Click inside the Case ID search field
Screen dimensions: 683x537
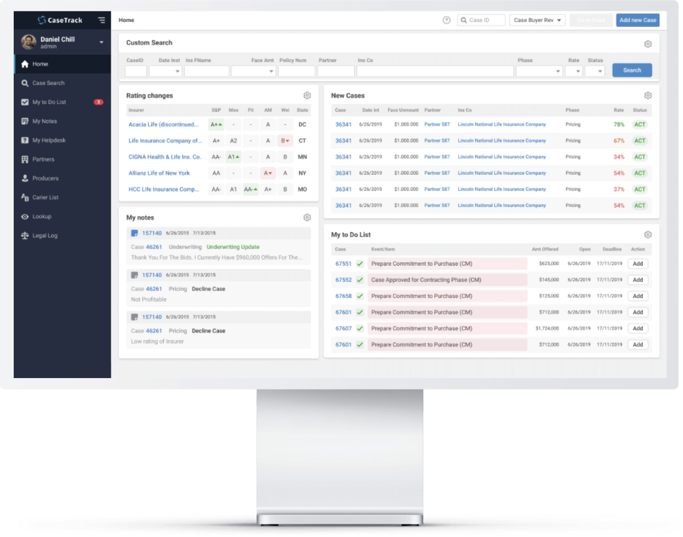coord(485,20)
